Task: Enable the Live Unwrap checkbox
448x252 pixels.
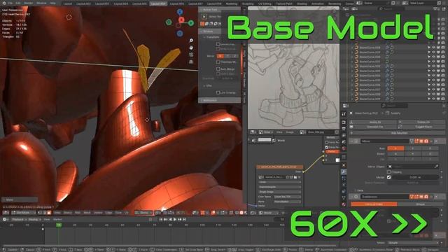Action: 218,92
